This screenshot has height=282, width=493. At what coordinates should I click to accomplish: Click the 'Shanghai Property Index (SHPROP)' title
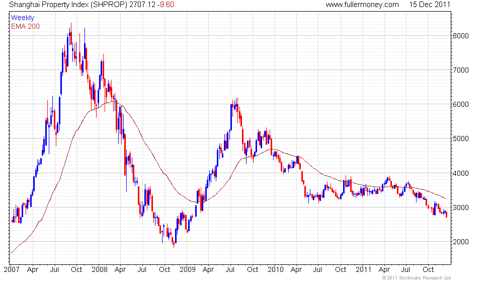pos(68,5)
